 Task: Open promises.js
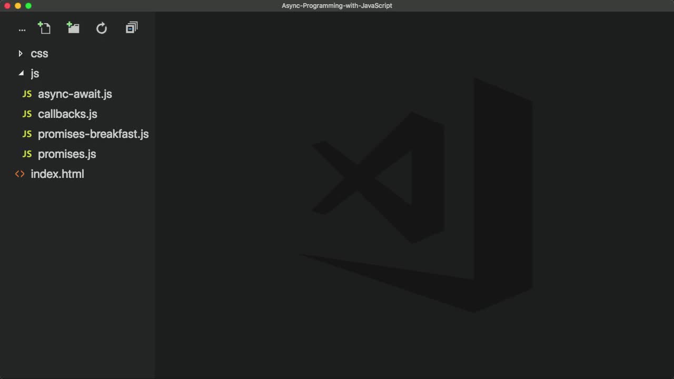point(67,154)
